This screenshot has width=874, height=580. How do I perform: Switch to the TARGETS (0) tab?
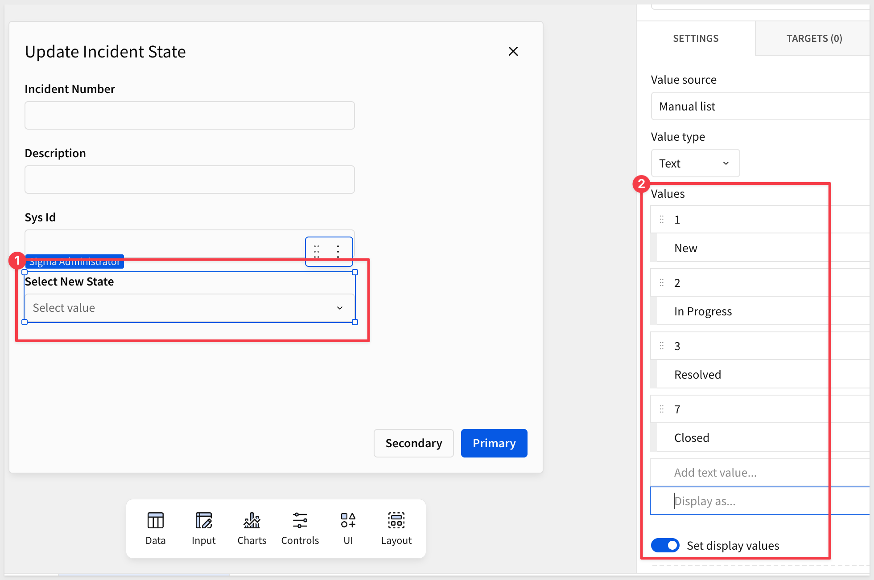pos(814,39)
